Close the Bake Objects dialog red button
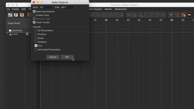 tap(34, 2)
